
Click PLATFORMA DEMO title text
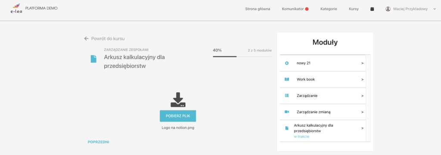pyautogui.click(x=41, y=9)
